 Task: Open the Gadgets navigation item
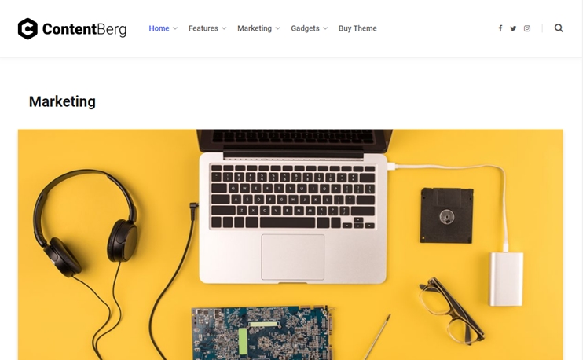305,28
